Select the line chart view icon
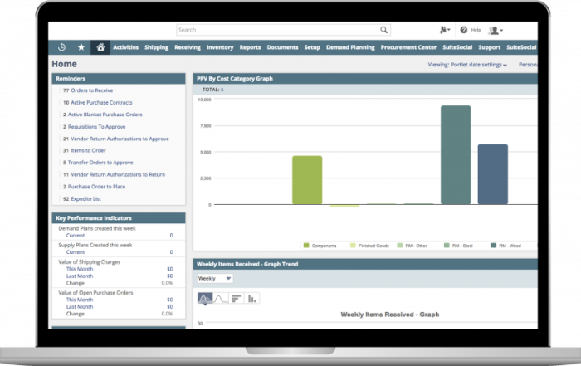The width and height of the screenshot is (581, 366). tap(221, 299)
